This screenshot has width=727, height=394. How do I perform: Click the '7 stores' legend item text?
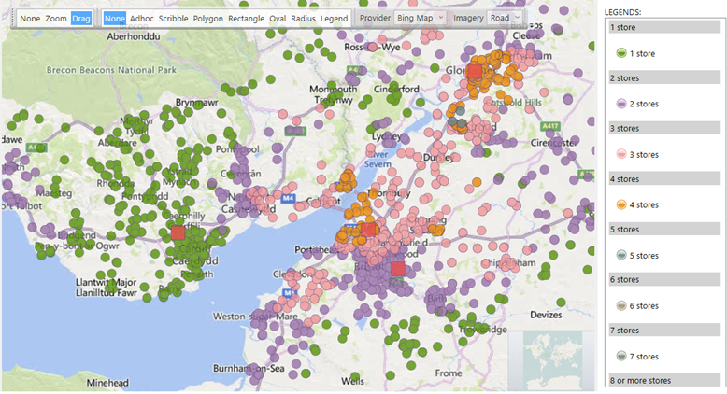point(644,357)
